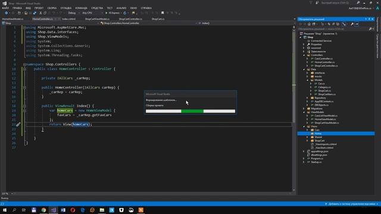Collapse the using directives block
381x214 pixels.
pyautogui.click(x=24, y=27)
